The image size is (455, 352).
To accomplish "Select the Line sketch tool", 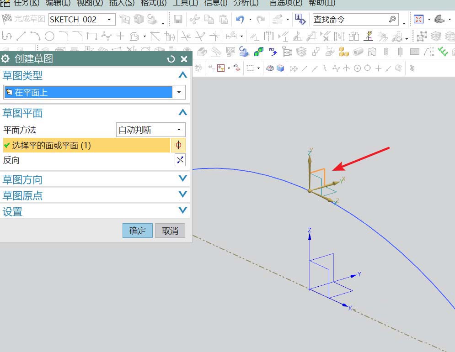I will coord(21,36).
